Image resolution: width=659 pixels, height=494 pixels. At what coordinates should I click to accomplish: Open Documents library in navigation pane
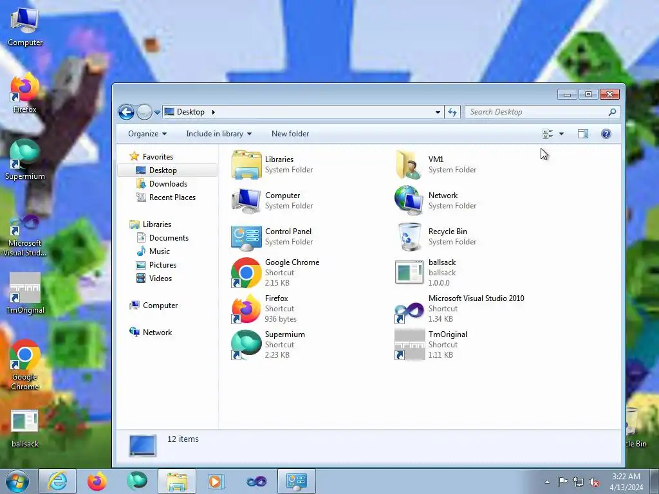(169, 238)
